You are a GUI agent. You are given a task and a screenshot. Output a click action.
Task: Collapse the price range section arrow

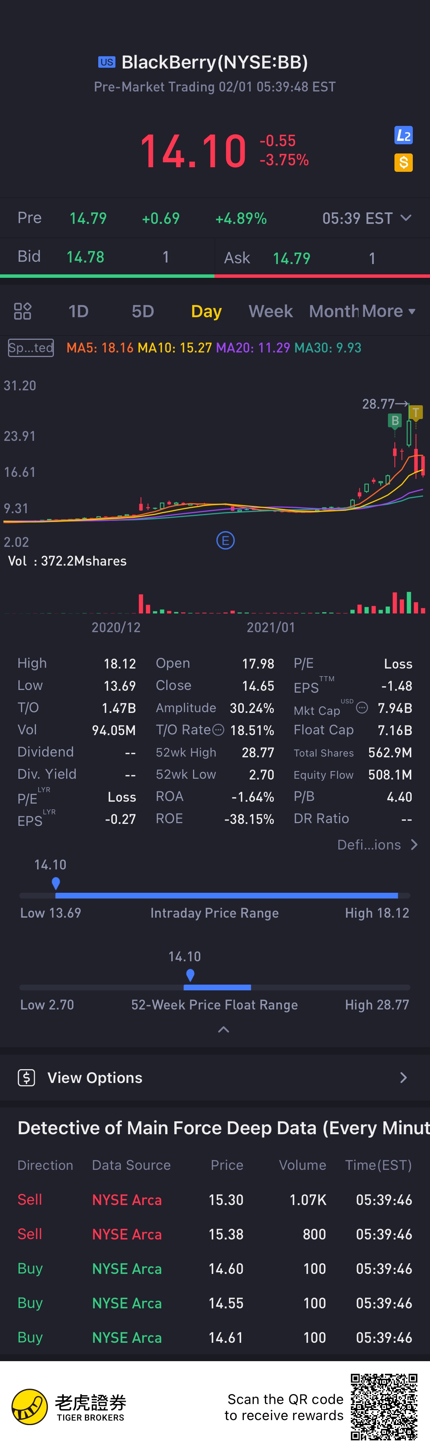coord(223,1030)
